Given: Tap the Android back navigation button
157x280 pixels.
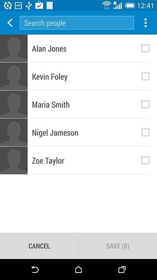Looking at the screenshot, I should tap(35, 269).
